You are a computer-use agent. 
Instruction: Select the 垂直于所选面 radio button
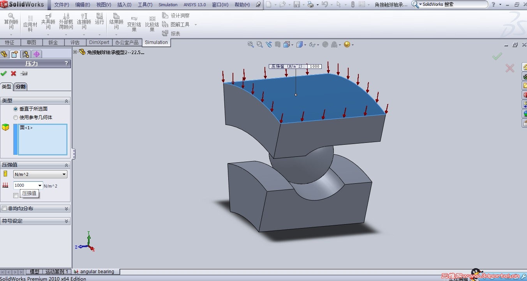click(x=16, y=109)
